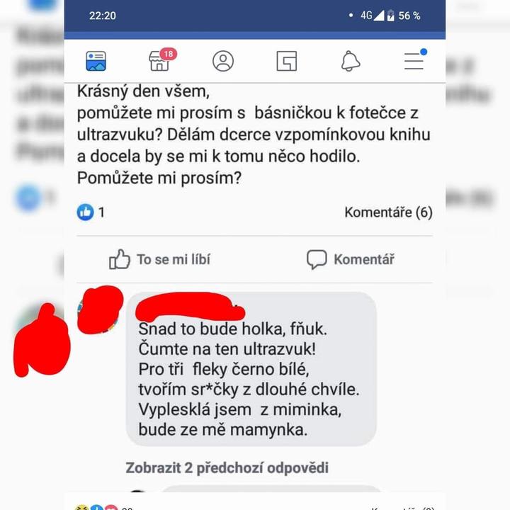Open the Groups tab icon
This screenshot has height=510, width=510.
click(287, 61)
